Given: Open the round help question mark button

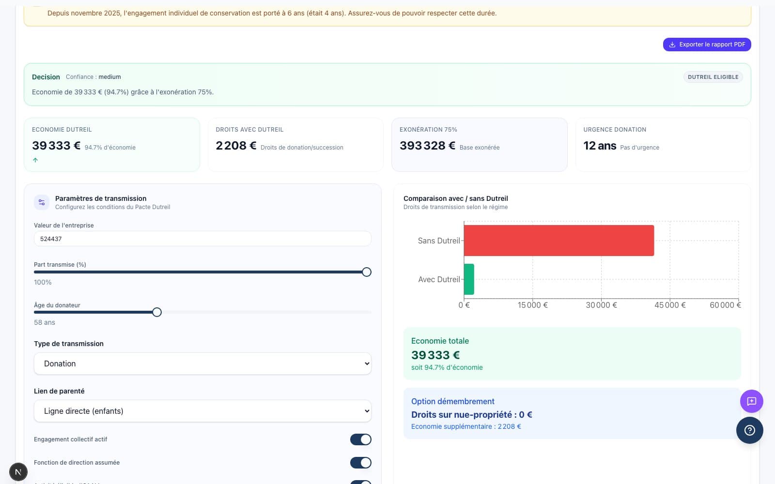Looking at the screenshot, I should [749, 430].
